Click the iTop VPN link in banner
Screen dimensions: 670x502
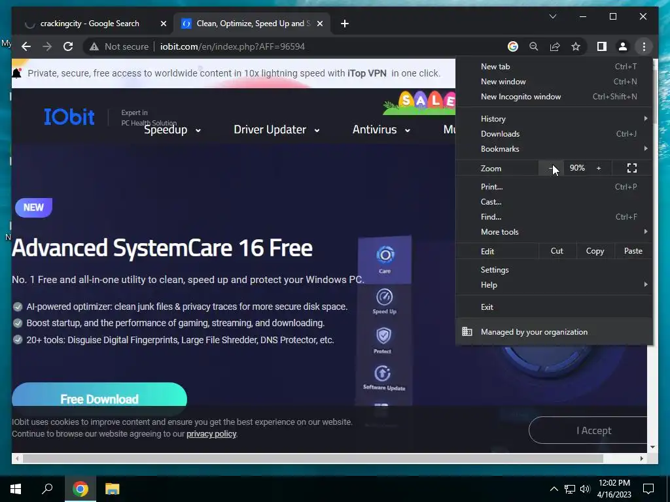366,73
